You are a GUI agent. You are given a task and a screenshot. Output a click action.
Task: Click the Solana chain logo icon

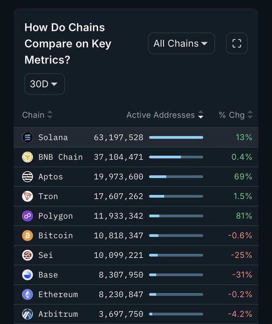(x=28, y=137)
